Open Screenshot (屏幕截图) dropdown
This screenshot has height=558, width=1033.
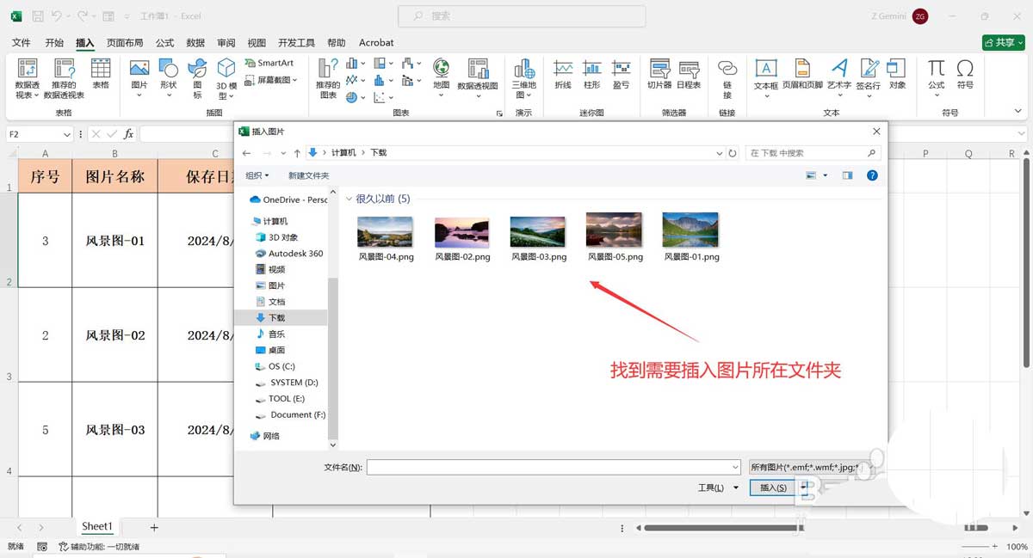(271, 80)
